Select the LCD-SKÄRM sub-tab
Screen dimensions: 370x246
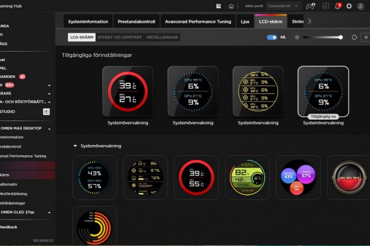coord(82,37)
